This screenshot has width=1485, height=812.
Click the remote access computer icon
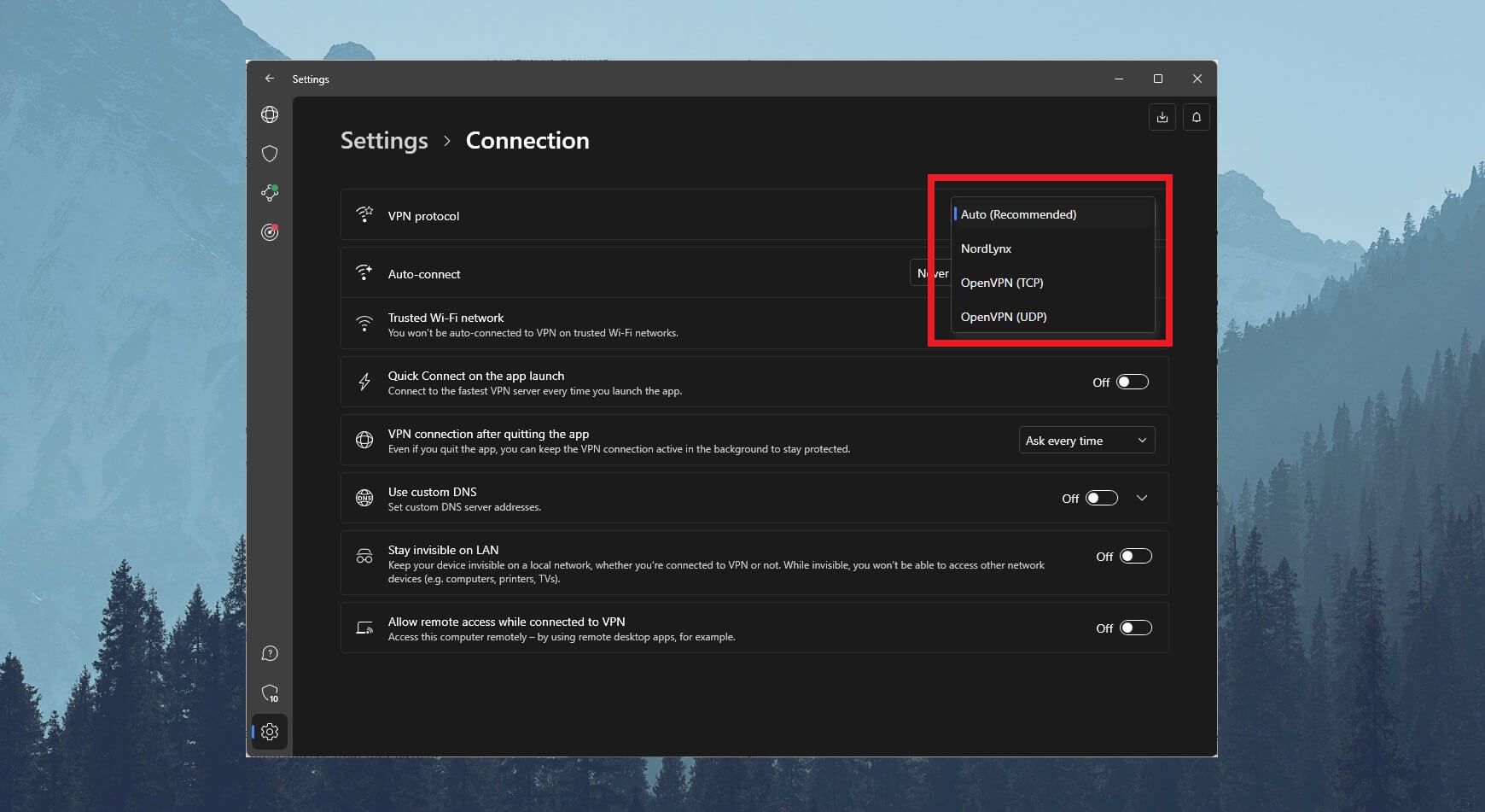364,628
